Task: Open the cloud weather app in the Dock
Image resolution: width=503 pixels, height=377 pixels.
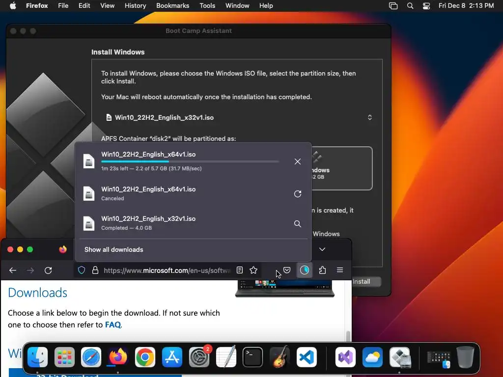Action: coord(372,357)
